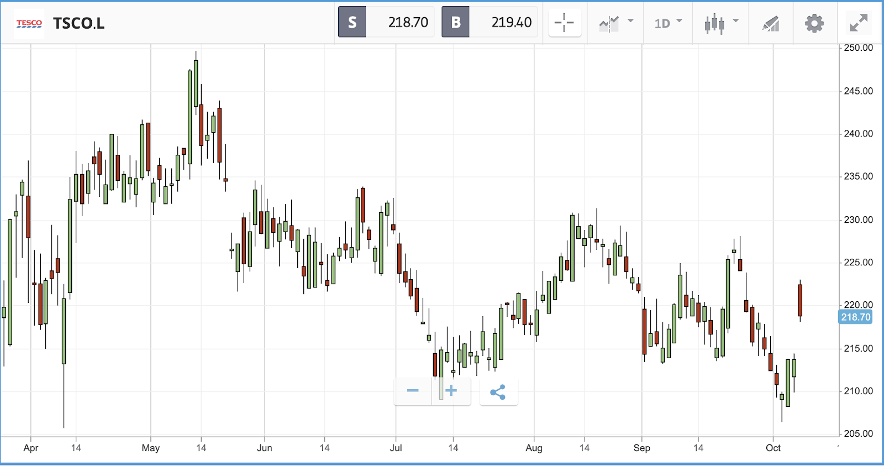Click the latest red candlestick in October
Image resolution: width=884 pixels, height=466 pixels.
[799, 300]
